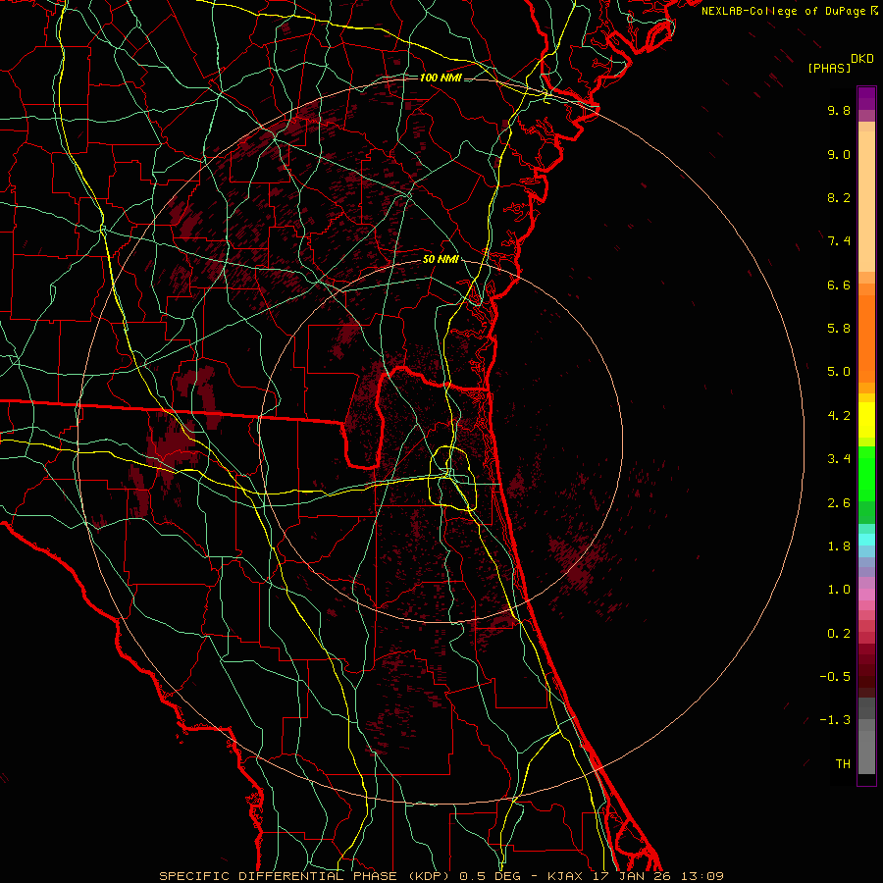Select the 100 NMI range ring label
The width and height of the screenshot is (883, 883).
(441, 78)
